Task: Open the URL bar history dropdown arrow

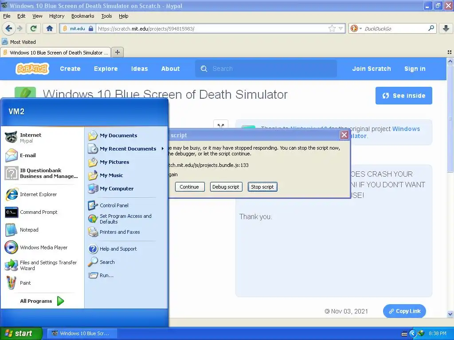Action: [341, 28]
